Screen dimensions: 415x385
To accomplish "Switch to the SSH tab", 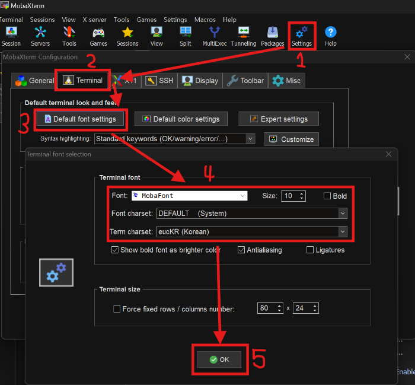I will click(159, 81).
